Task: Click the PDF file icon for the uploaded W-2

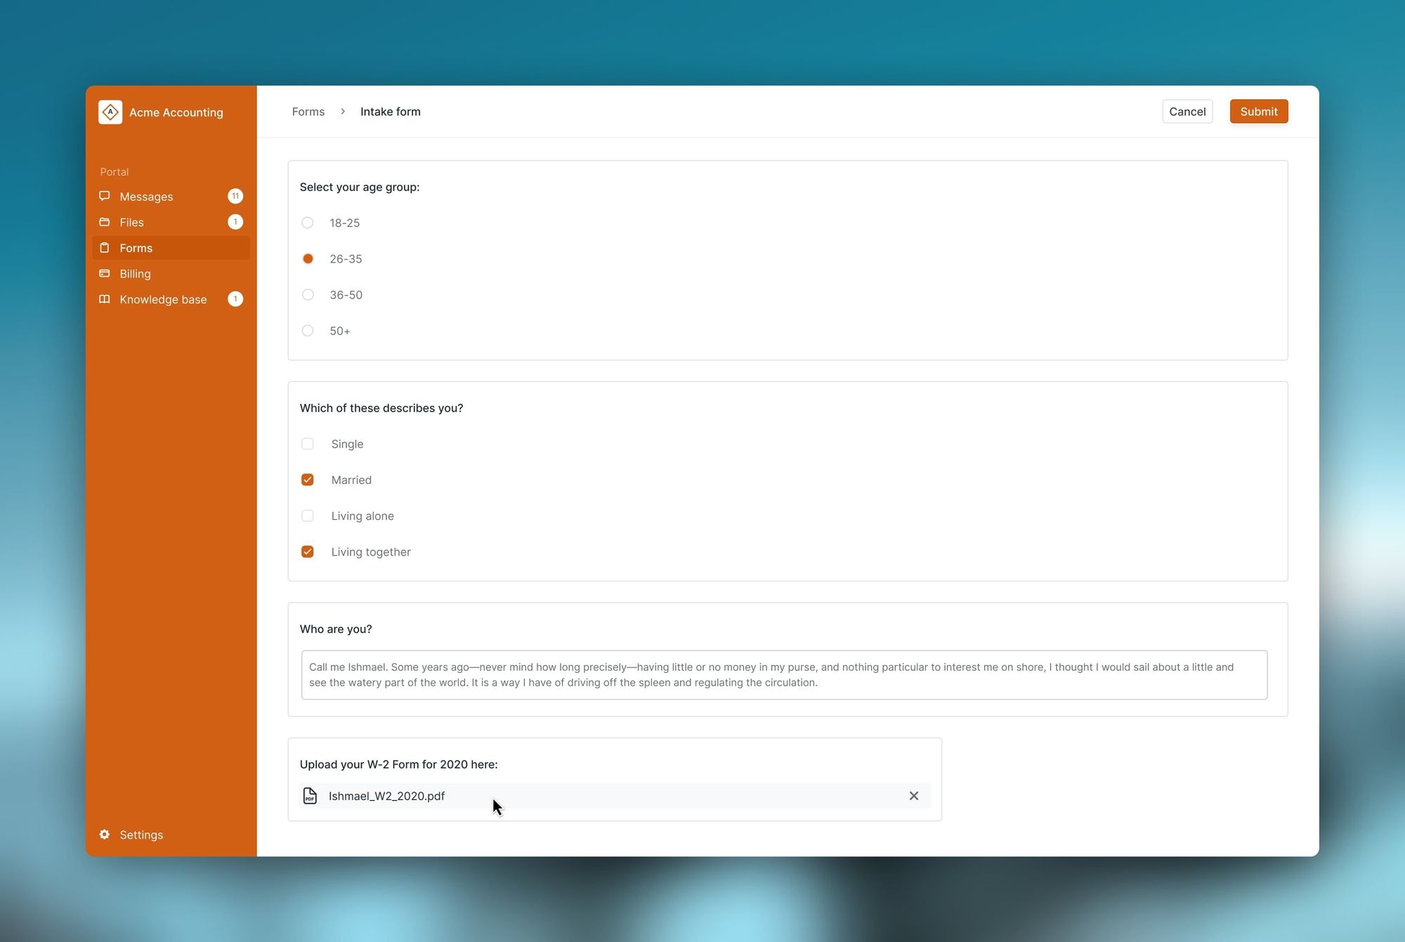Action: pyautogui.click(x=310, y=796)
